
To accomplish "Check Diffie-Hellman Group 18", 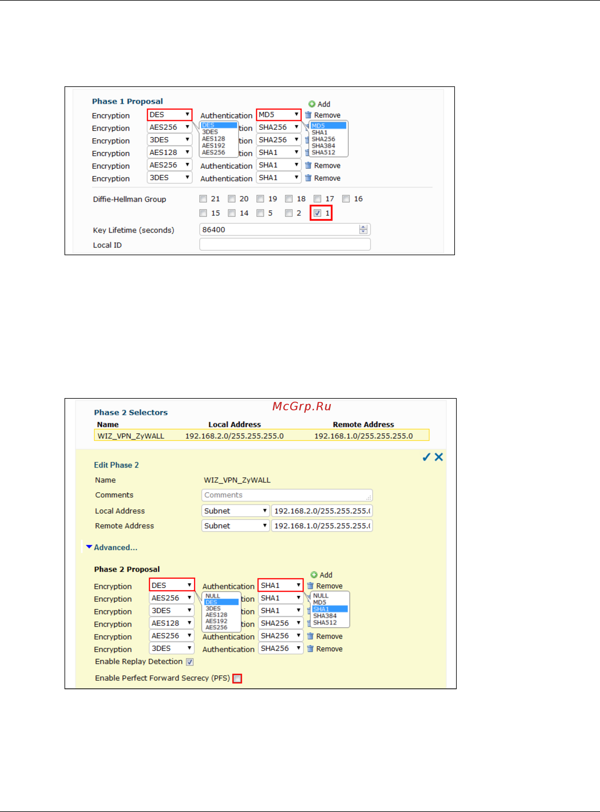I will [289, 199].
